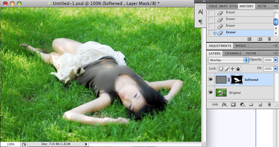Open the Overlay blend mode dropdown
Viewport: 279px width, 147px height.
[228, 60]
